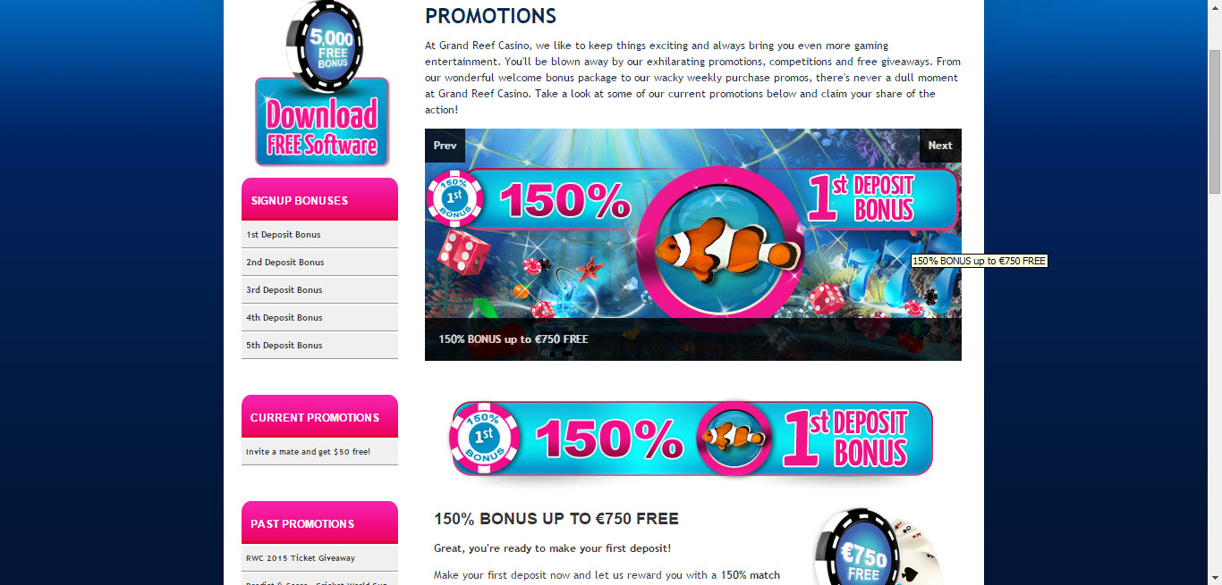
Task: Click the Current Promotions section header
Action: [319, 416]
